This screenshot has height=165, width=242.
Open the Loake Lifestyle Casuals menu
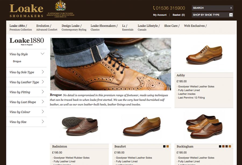click(149, 27)
